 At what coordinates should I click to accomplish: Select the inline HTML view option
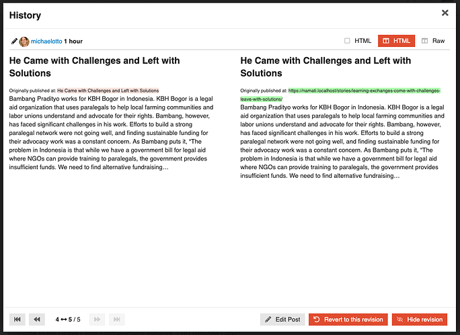[x=358, y=41]
